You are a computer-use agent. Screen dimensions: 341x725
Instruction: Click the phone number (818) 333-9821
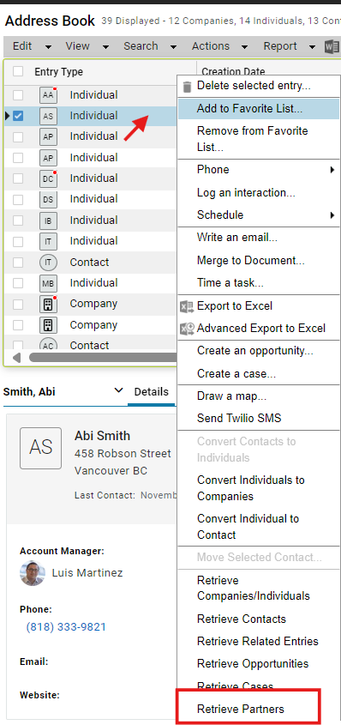pos(66,627)
